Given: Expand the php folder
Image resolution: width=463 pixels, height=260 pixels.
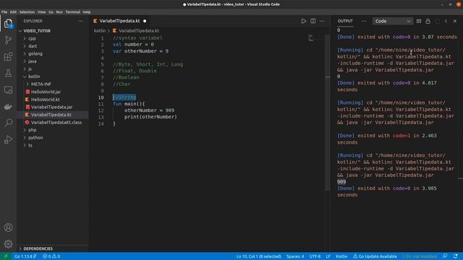Looking at the screenshot, I should click(x=32, y=130).
